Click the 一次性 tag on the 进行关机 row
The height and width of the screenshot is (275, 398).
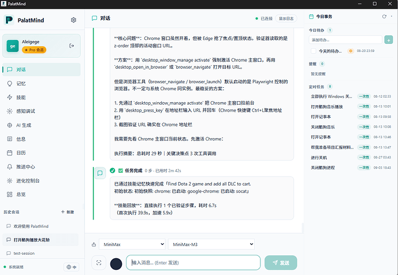point(364,158)
